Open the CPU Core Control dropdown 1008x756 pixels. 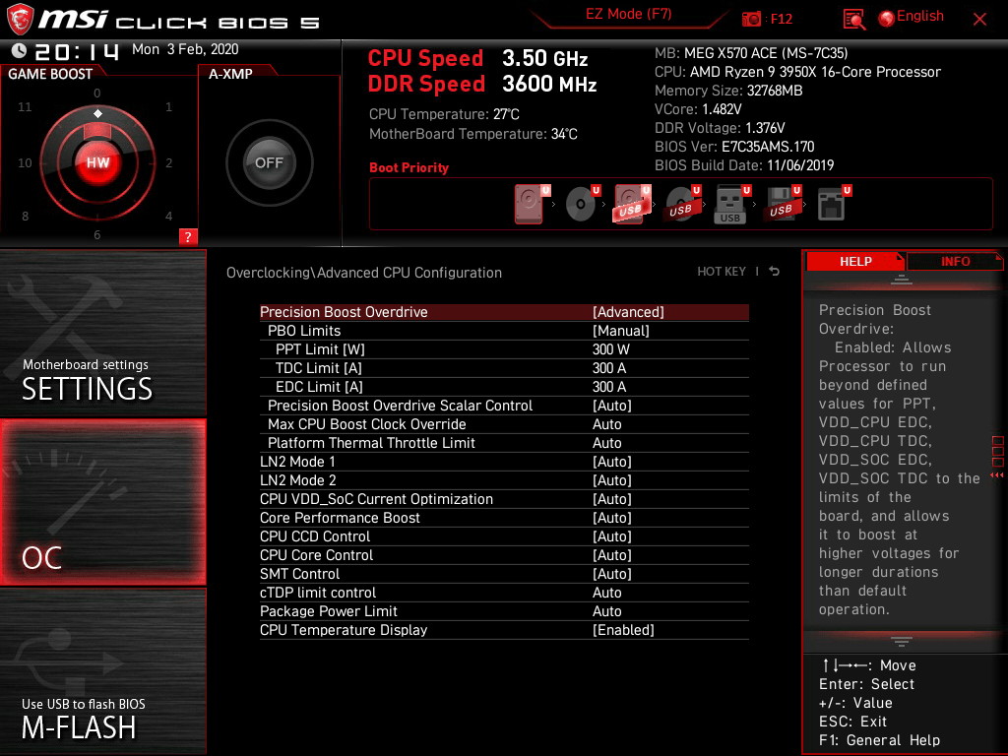coord(504,555)
